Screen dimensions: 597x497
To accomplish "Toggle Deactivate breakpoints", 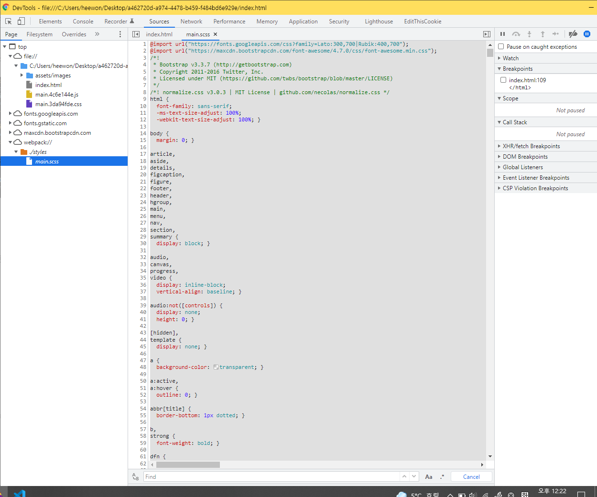I will 573,34.
